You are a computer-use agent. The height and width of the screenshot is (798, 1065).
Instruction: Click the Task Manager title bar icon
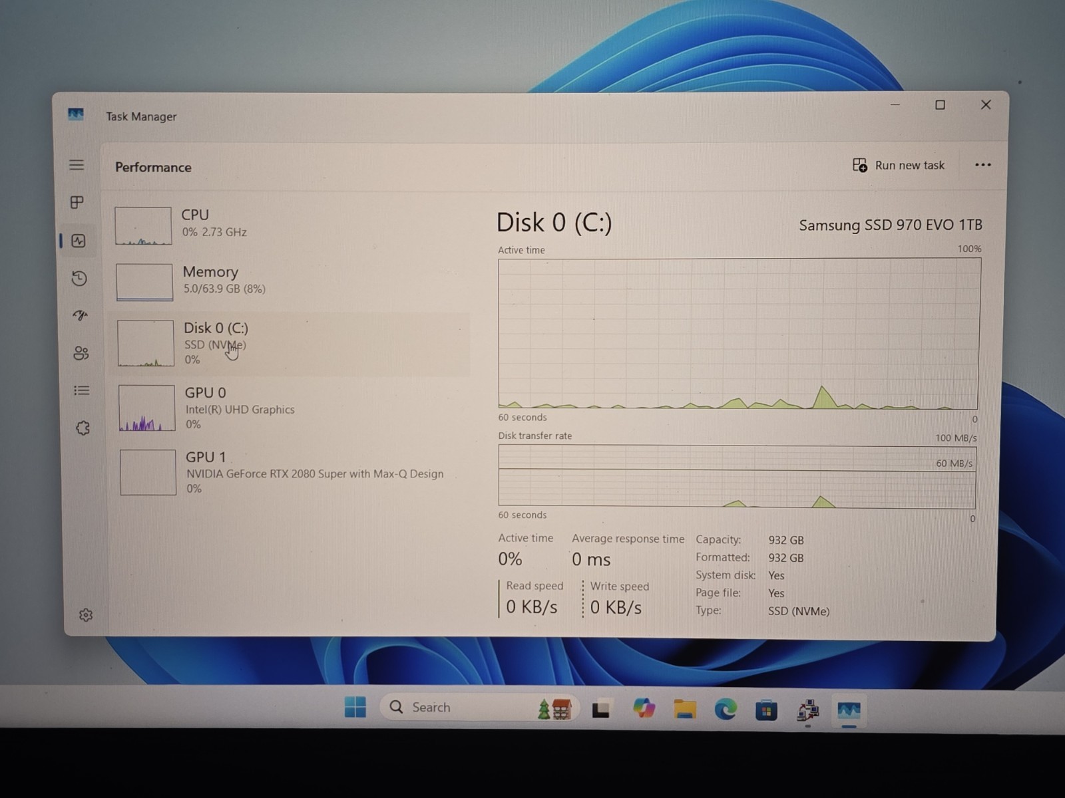point(76,114)
